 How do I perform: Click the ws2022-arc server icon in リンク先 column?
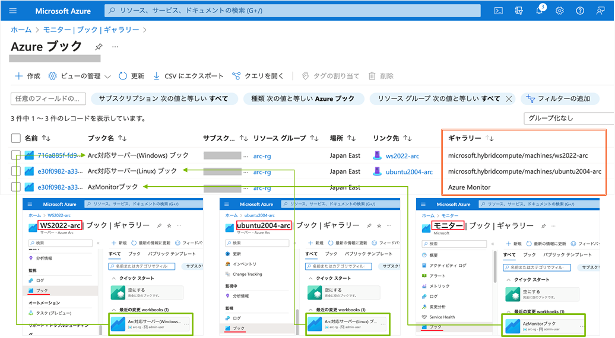(x=377, y=155)
